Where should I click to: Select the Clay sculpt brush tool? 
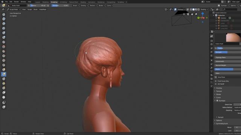point(4,19)
